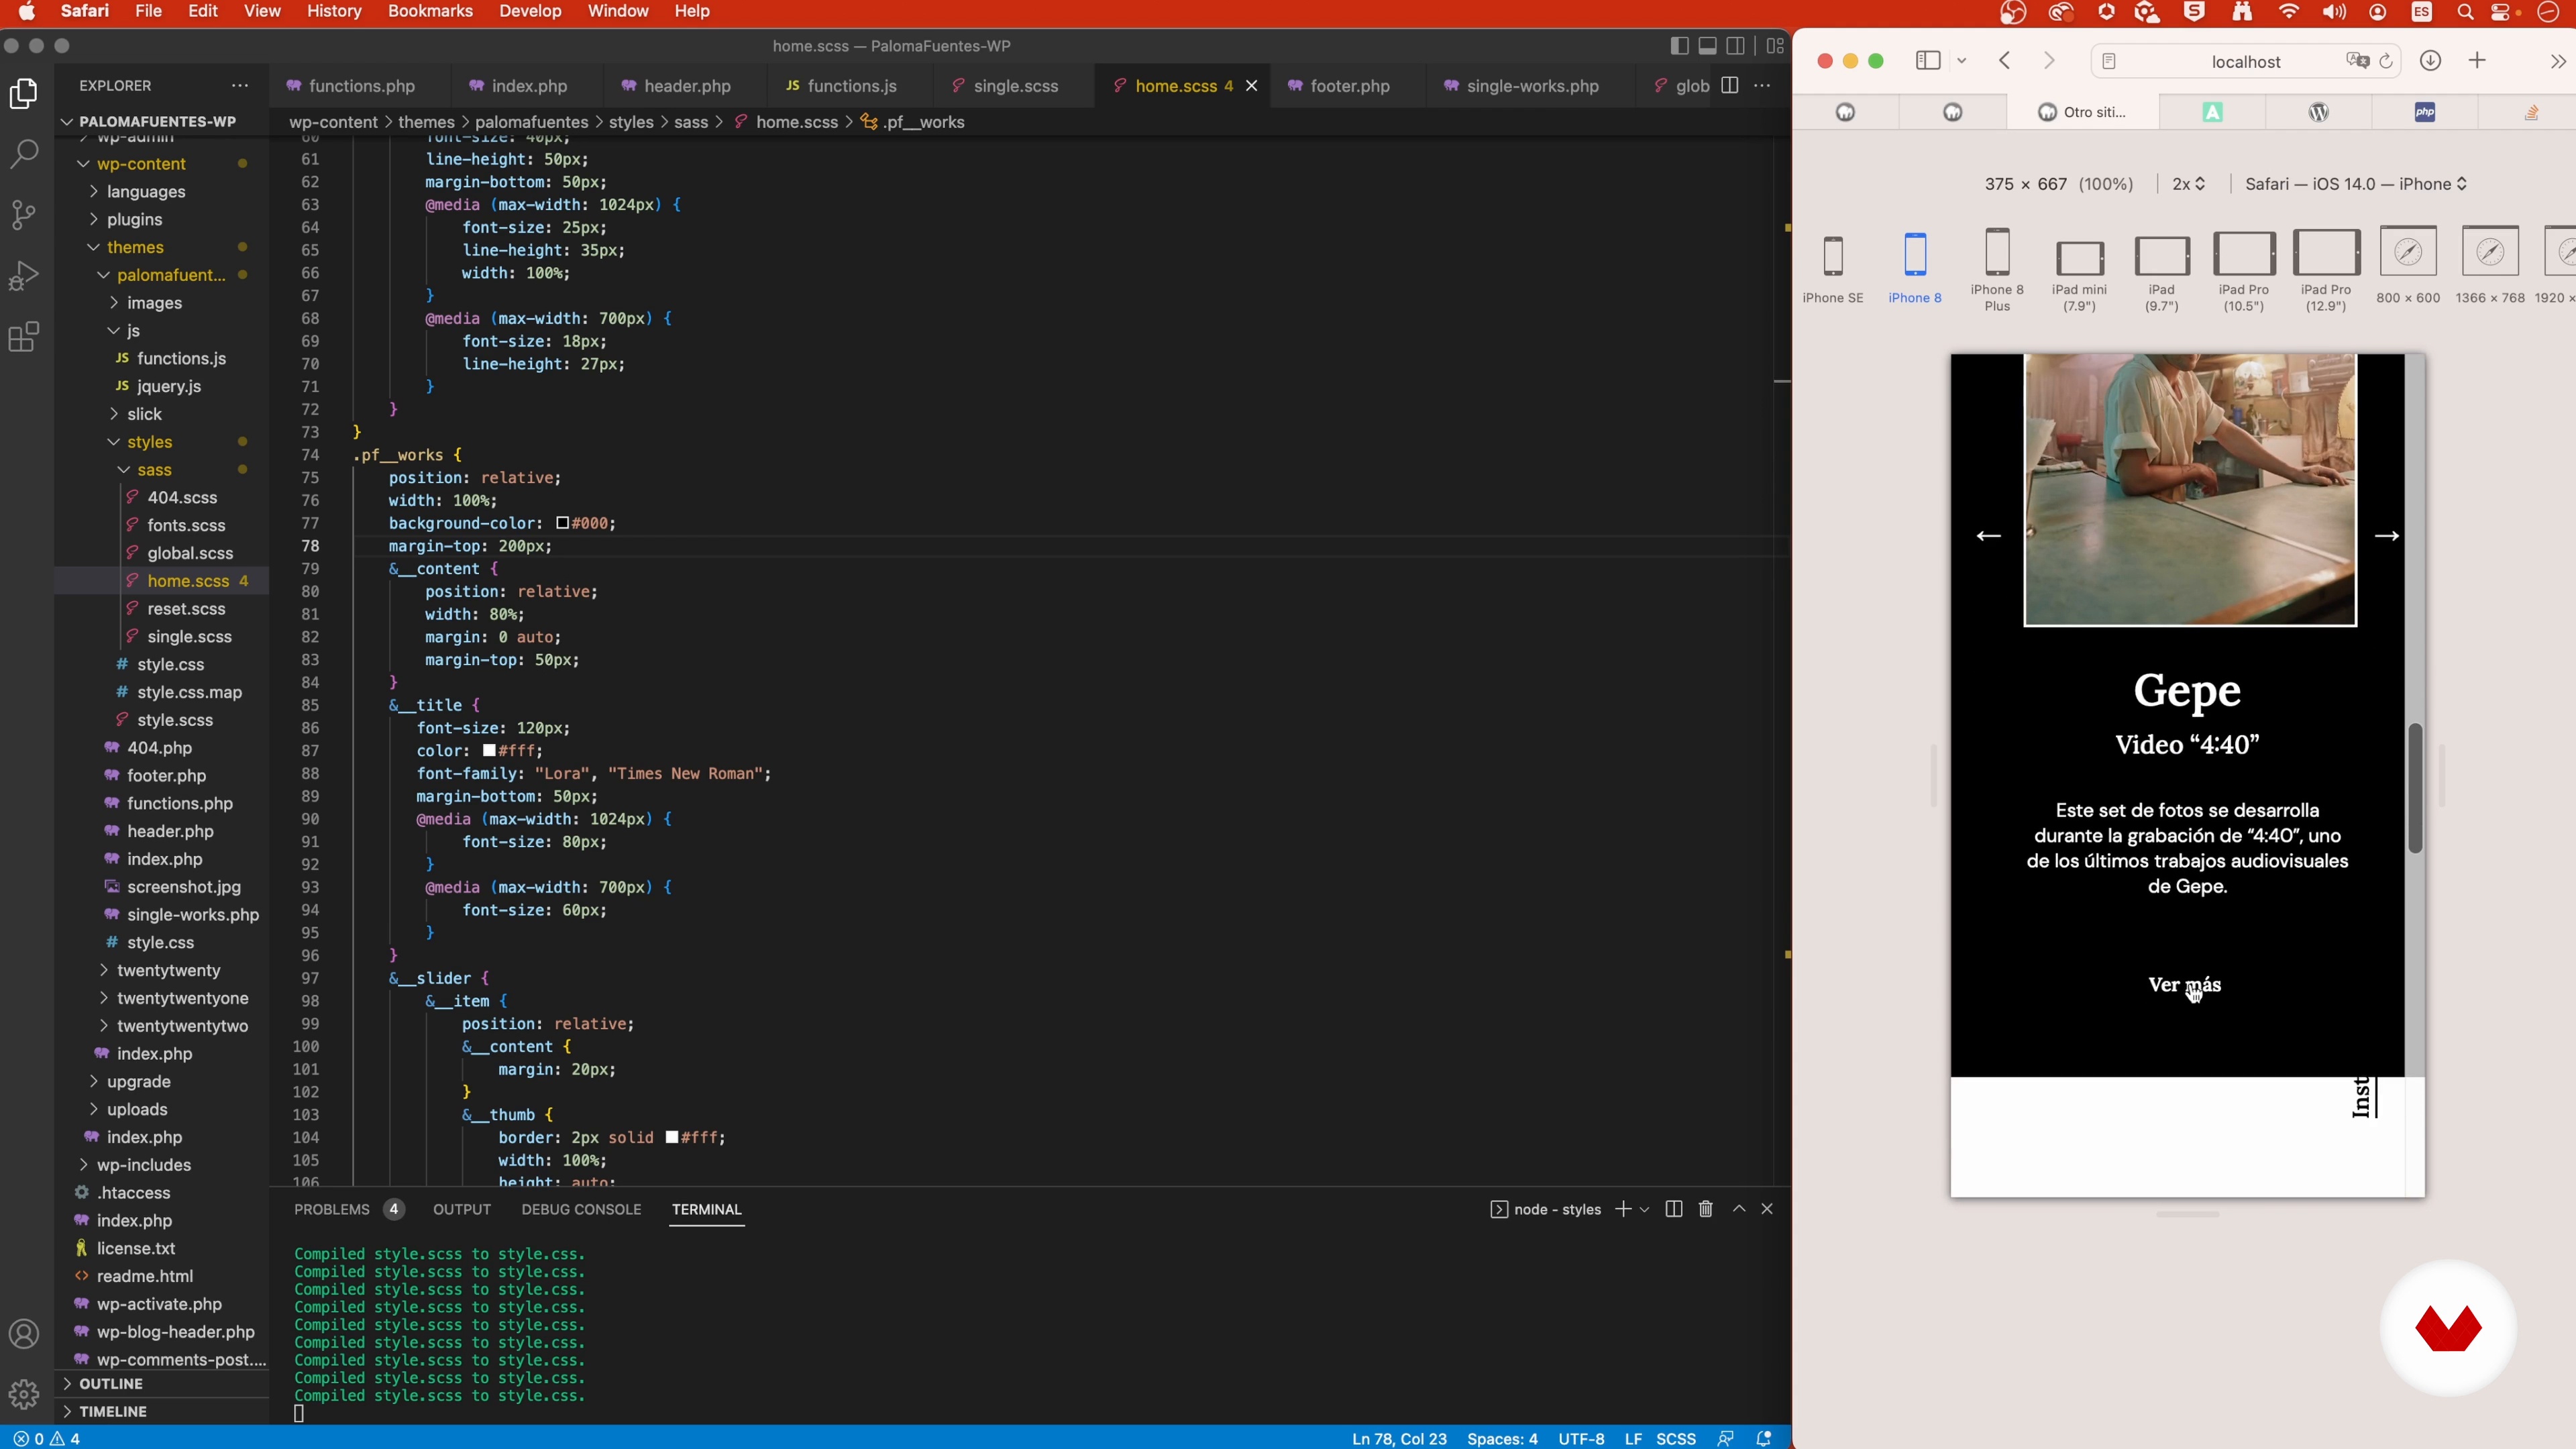Open notifications bell in status bar

pyautogui.click(x=1764, y=1438)
